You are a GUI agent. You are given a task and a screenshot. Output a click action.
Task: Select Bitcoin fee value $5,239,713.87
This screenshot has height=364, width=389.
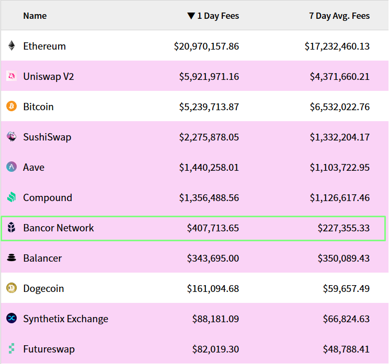(x=209, y=107)
